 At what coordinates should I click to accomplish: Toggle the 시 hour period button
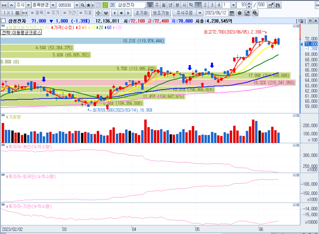pyautogui.click(x=184, y=5)
